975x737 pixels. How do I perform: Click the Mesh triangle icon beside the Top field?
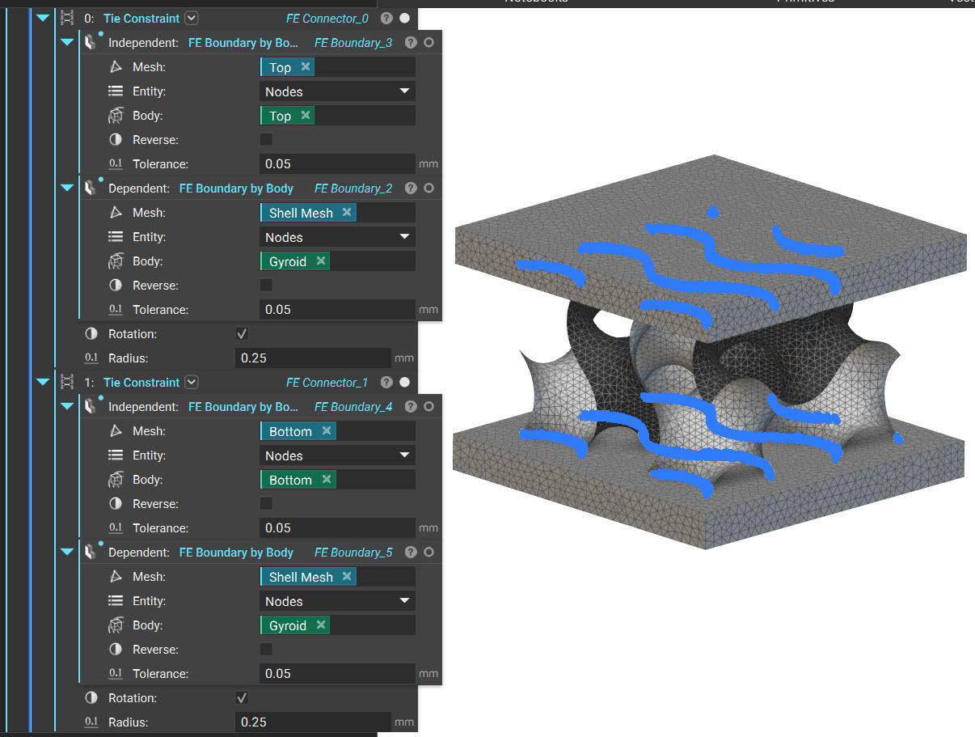(115, 66)
